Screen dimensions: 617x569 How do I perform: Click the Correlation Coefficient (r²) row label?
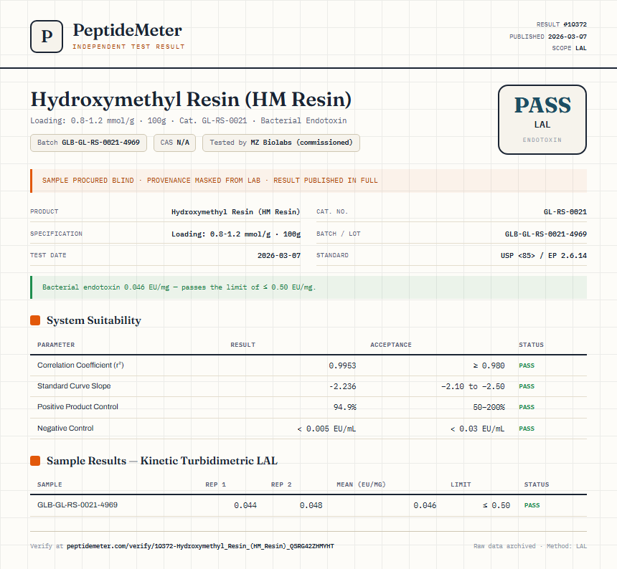pos(80,365)
